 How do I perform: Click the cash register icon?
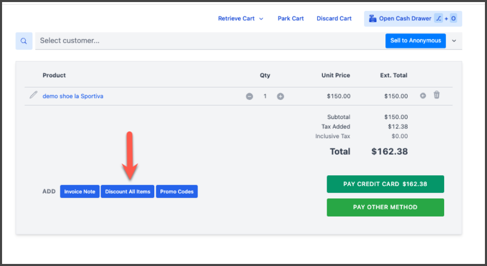[x=372, y=19]
